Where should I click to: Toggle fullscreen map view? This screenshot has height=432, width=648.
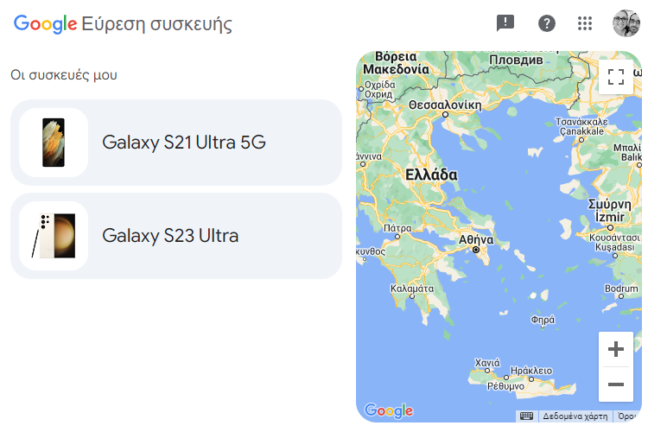616,77
